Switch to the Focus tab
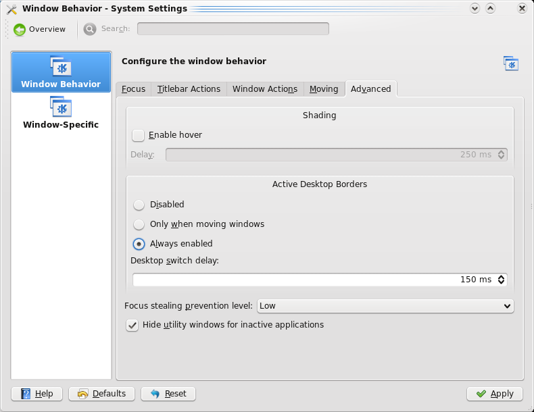 pyautogui.click(x=133, y=89)
